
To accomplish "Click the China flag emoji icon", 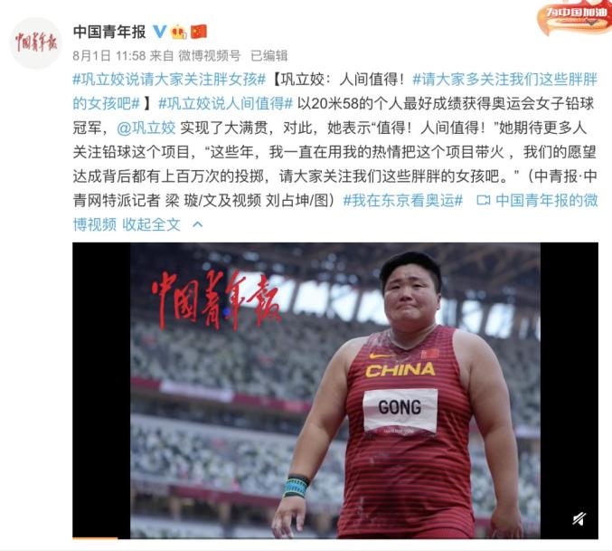I will tap(199, 32).
